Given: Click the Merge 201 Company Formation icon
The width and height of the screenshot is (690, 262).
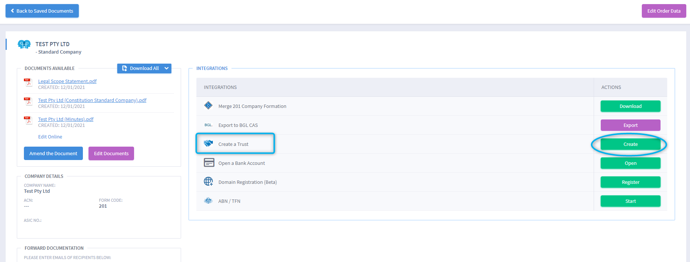Looking at the screenshot, I should [208, 106].
